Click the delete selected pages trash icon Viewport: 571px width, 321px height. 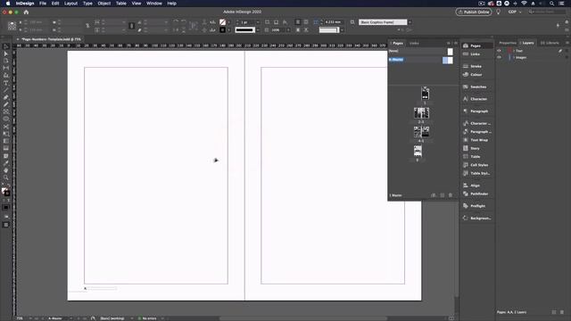451,195
